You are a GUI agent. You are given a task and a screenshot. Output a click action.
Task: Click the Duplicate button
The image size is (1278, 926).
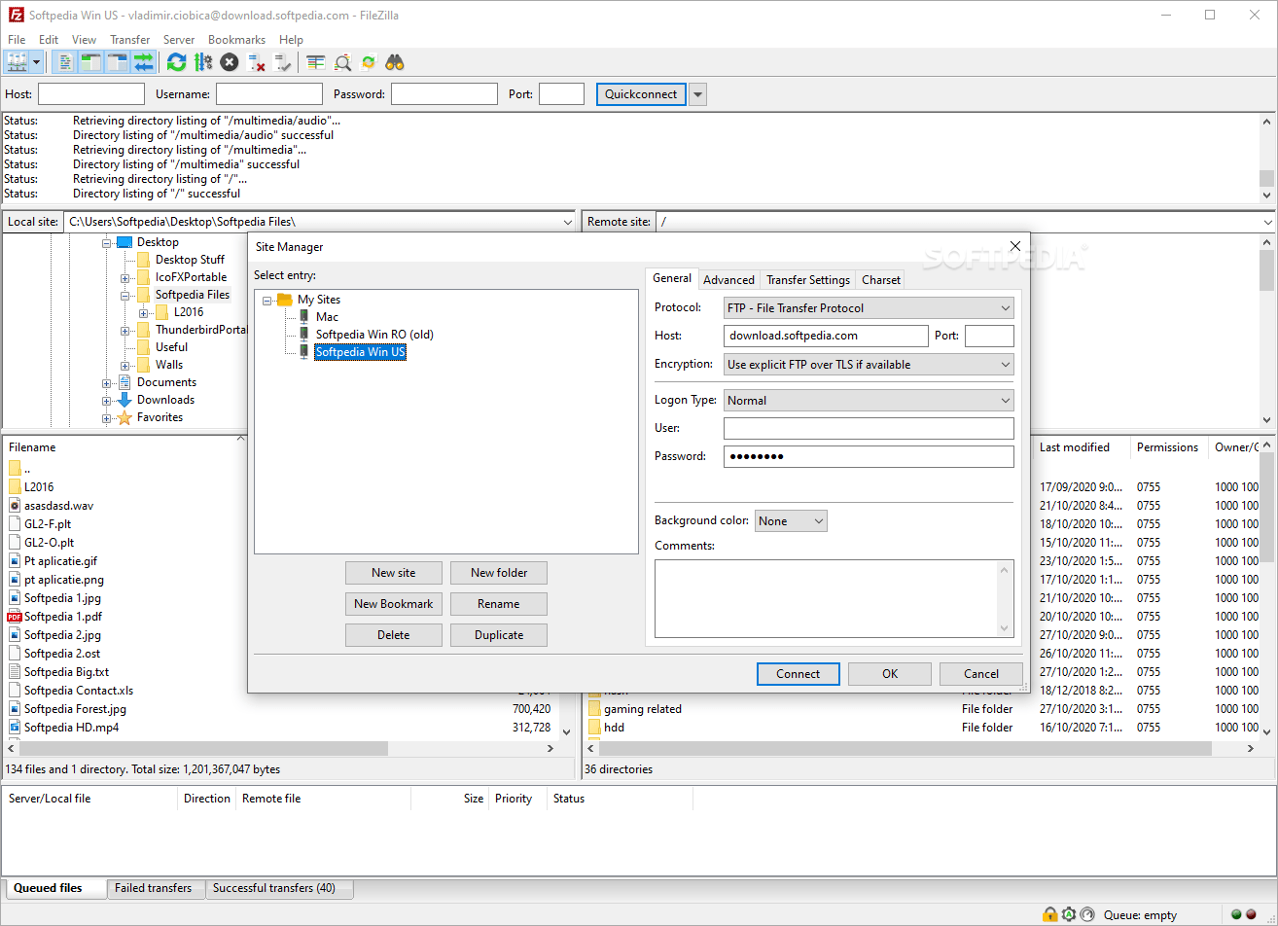click(x=499, y=635)
